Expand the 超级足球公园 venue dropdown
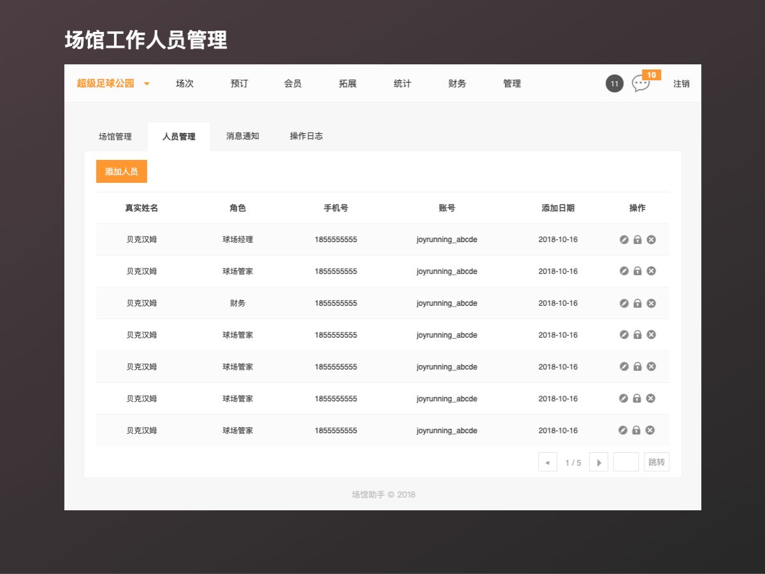 [x=147, y=83]
